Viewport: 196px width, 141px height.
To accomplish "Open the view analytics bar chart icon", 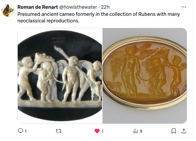I will click(x=135, y=131).
